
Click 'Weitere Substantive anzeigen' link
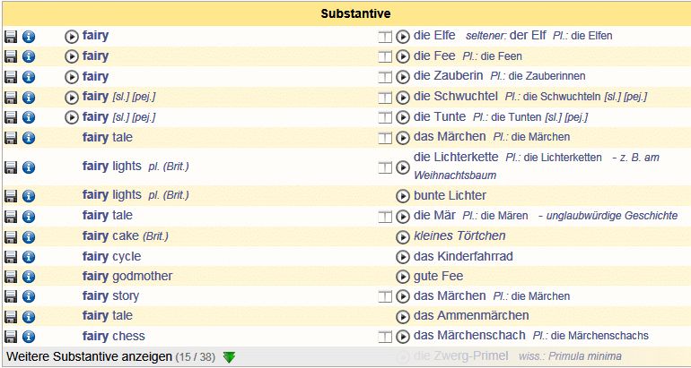(x=88, y=356)
